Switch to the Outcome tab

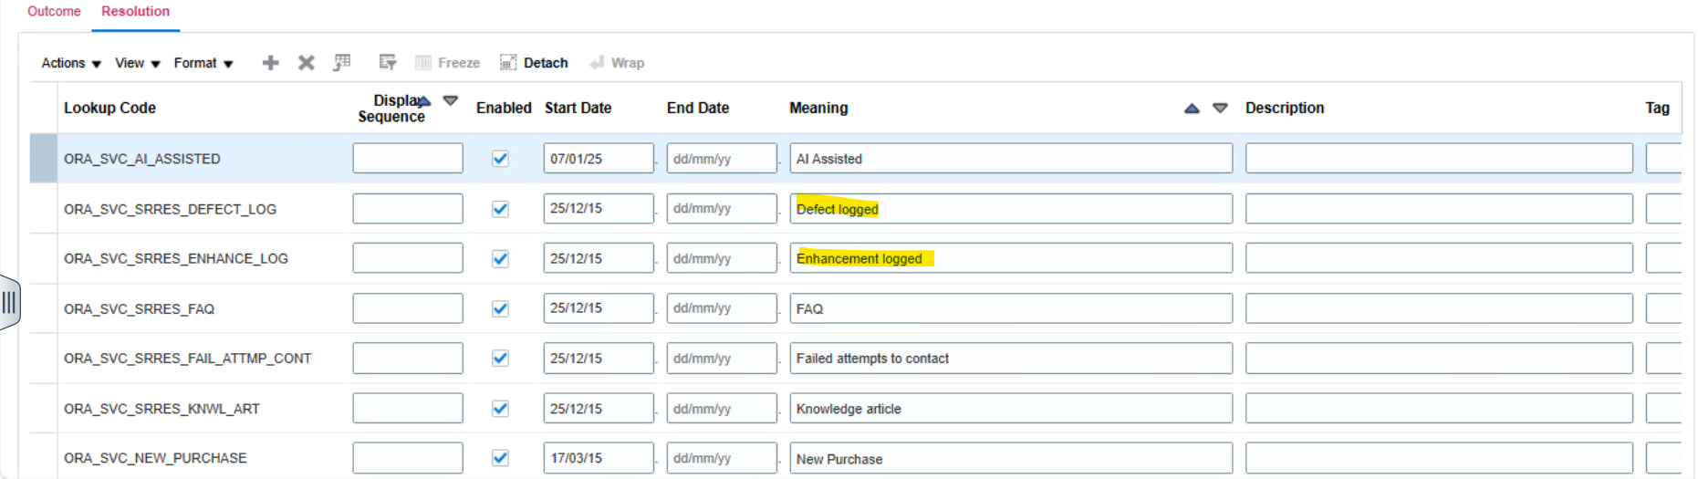coord(54,12)
